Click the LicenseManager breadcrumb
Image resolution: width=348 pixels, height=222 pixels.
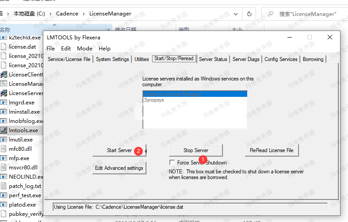click(x=110, y=14)
